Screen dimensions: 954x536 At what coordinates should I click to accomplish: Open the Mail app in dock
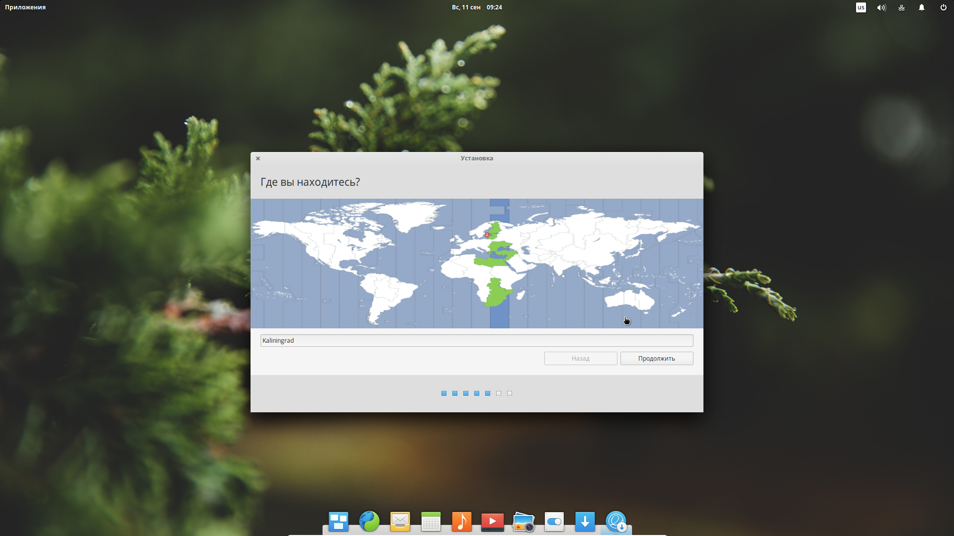point(400,522)
